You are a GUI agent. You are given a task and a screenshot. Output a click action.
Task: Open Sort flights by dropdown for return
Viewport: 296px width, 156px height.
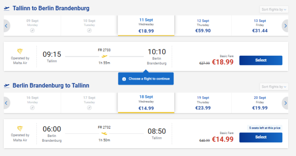click(x=274, y=87)
